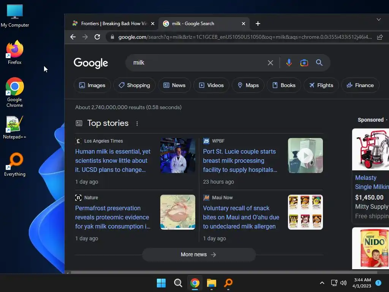Open Top stories three-dot options
The image size is (389, 292).
[137, 124]
